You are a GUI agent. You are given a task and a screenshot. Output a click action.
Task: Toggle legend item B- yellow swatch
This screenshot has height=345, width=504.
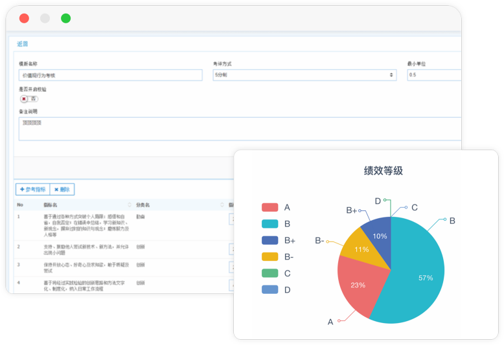coord(269,257)
